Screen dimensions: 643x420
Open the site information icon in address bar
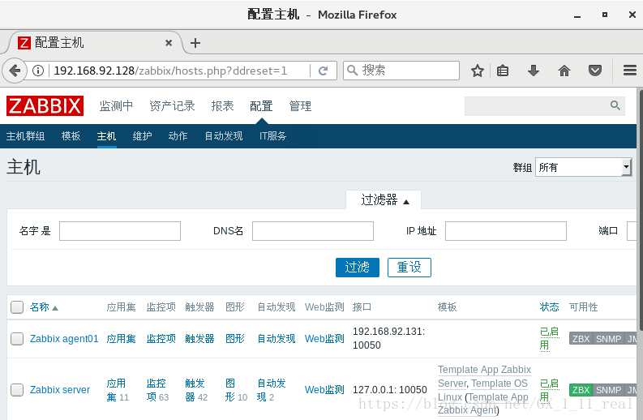38,71
